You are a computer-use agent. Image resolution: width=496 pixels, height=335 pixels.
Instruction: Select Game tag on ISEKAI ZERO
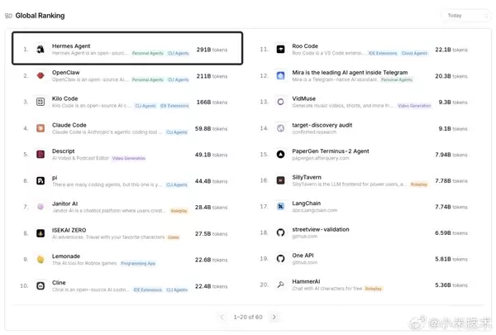click(x=174, y=237)
